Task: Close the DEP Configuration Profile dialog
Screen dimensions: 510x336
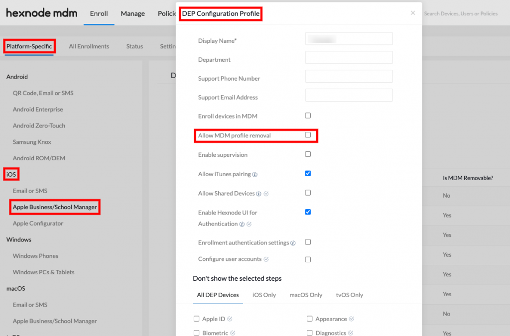Action: 413,13
